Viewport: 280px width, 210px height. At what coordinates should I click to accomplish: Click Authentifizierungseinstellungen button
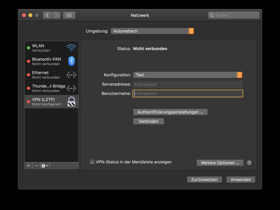click(x=170, y=112)
